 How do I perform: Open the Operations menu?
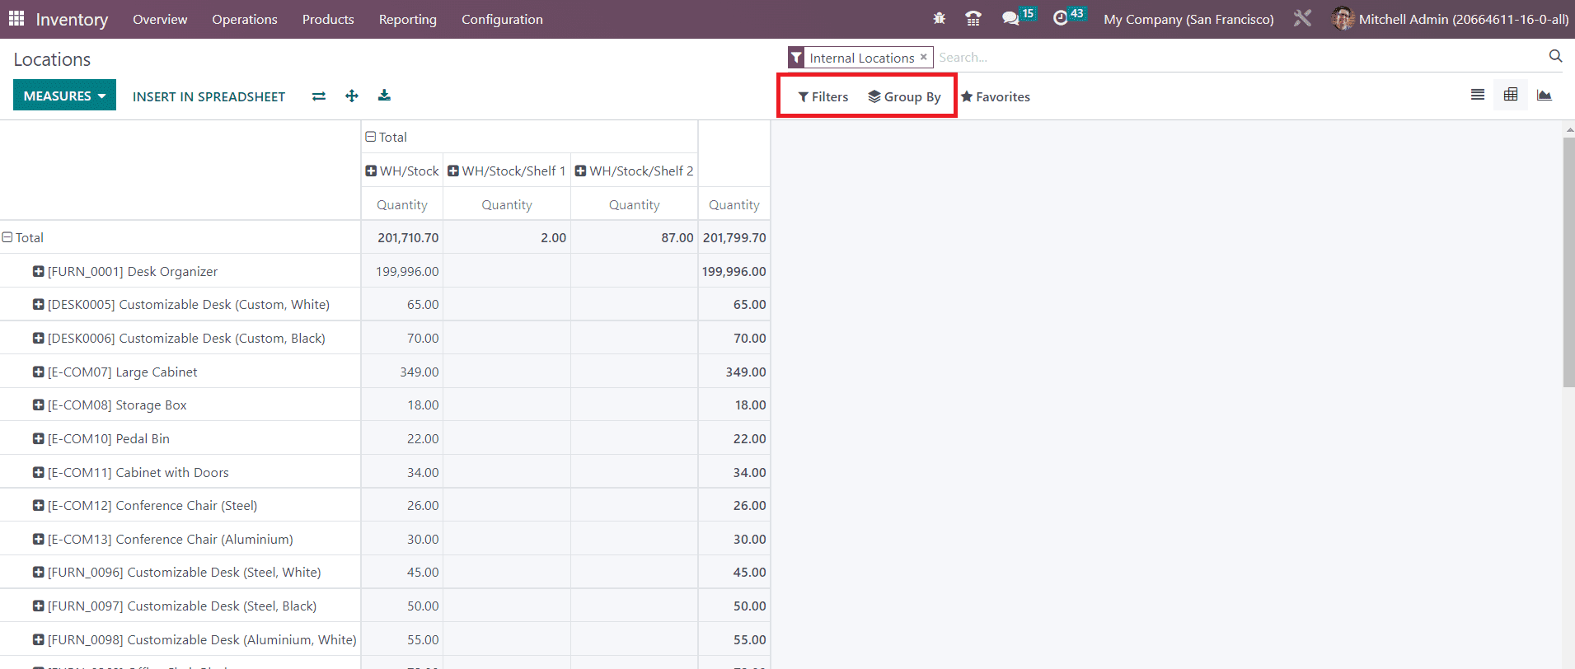pos(244,19)
